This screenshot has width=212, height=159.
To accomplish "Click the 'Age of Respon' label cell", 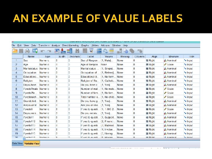I will coord(91,64).
